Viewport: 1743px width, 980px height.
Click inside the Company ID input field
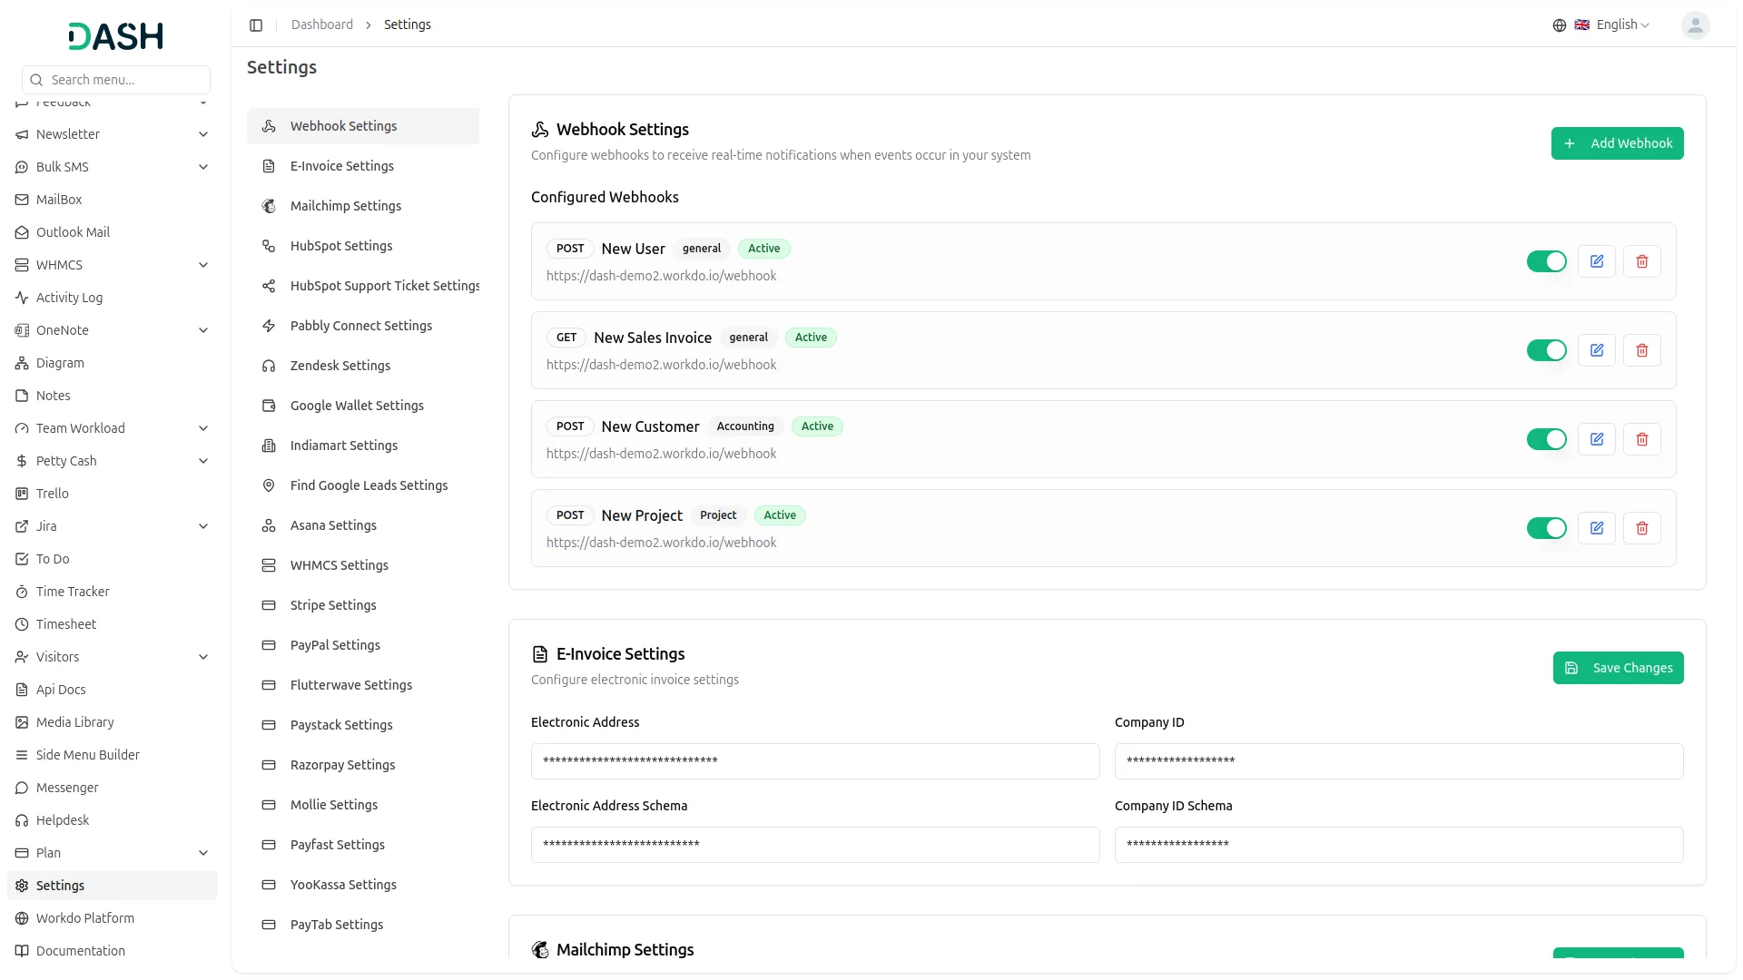(x=1398, y=761)
